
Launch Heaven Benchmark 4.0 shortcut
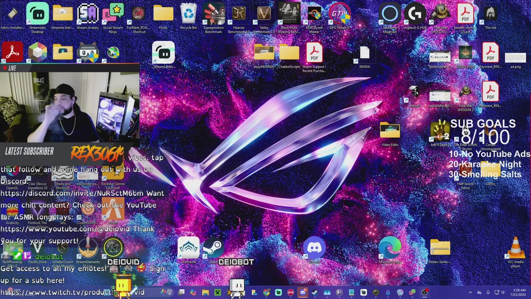tap(239, 17)
